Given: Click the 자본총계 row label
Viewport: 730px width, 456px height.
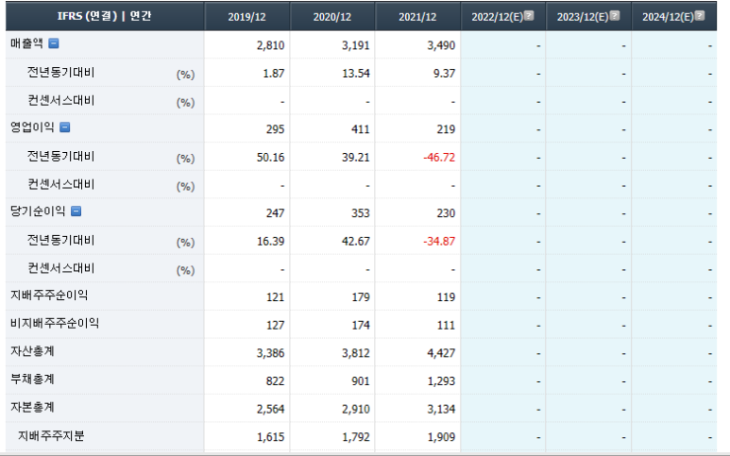Looking at the screenshot, I should (33, 407).
